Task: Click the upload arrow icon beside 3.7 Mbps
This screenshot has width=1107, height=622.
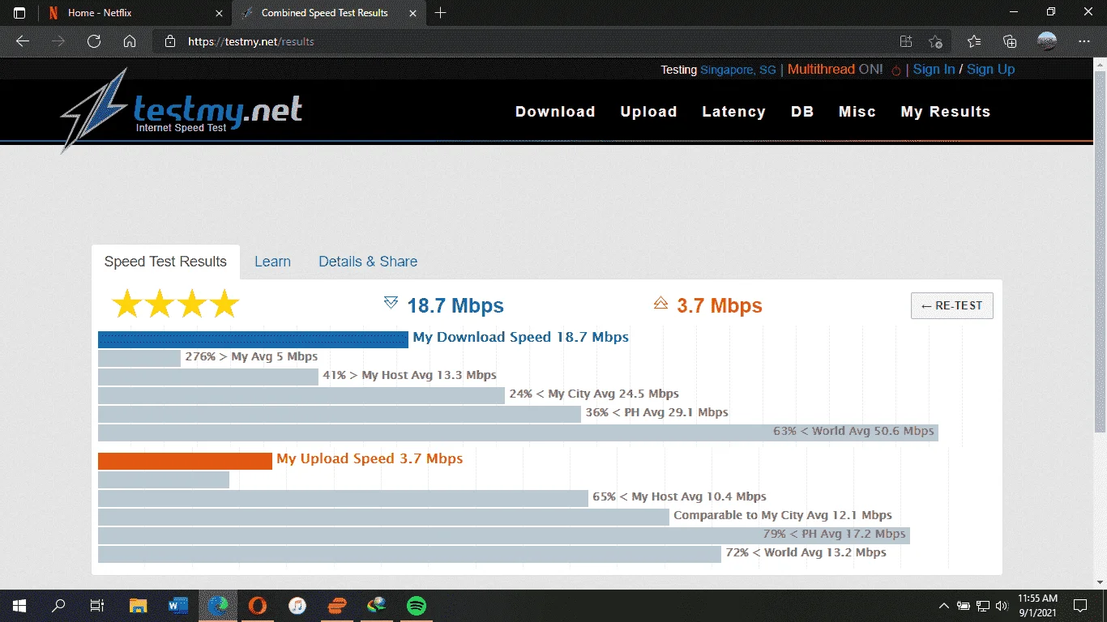Action: pos(660,303)
